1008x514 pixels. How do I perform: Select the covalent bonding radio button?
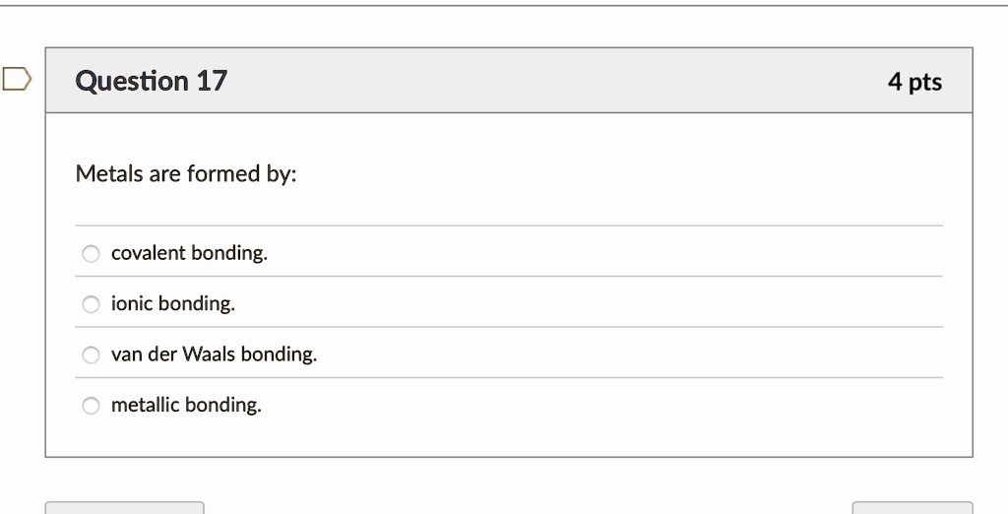91,254
